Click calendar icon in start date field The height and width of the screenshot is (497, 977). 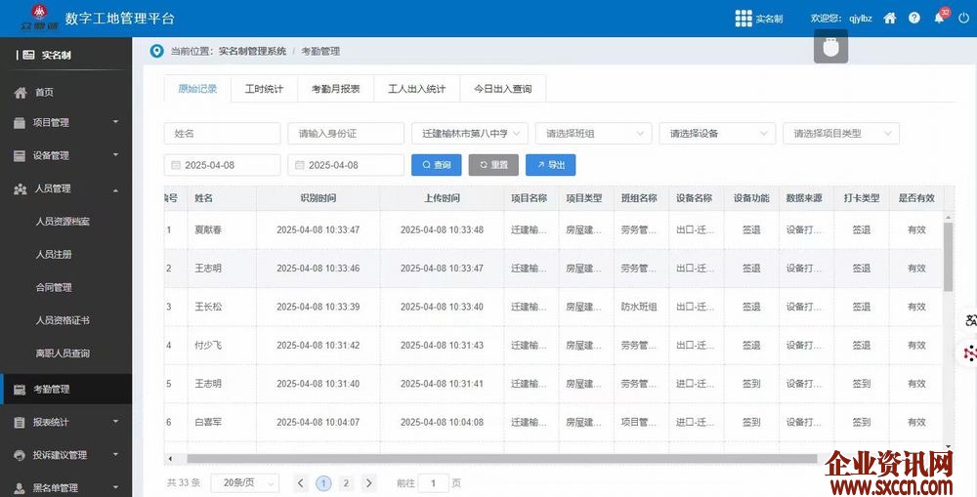tap(176, 165)
